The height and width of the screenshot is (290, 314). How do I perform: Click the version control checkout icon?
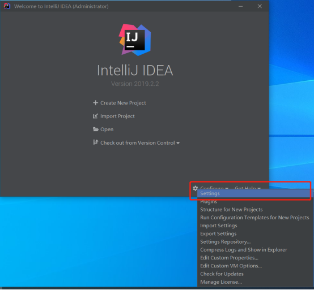point(96,142)
